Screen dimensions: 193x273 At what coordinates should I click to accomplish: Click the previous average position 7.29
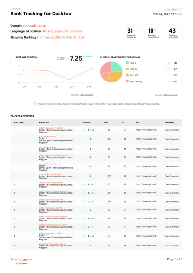click(61, 58)
